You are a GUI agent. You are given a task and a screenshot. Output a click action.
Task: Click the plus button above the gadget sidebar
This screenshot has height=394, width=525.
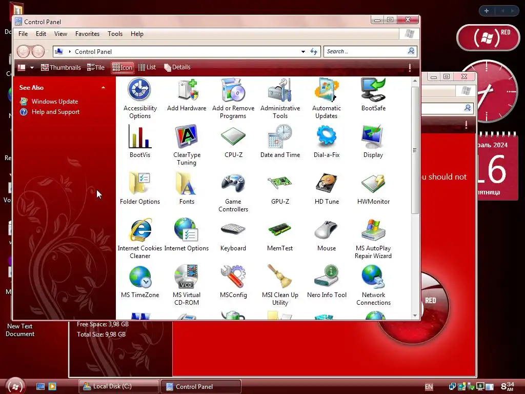pyautogui.click(x=487, y=11)
